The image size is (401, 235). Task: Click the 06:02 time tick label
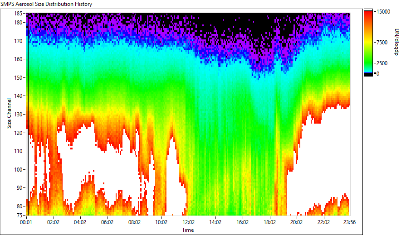107,222
